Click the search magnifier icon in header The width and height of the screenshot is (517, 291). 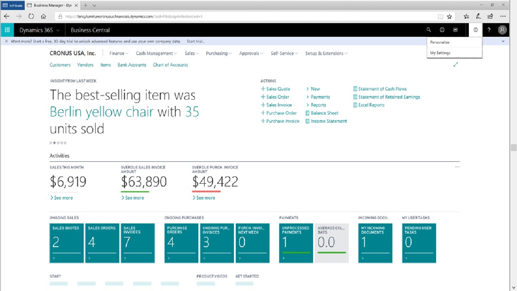tap(429, 30)
